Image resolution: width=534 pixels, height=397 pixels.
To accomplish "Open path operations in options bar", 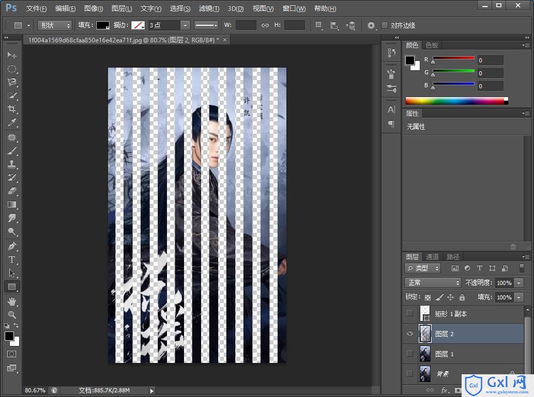I will [x=319, y=25].
